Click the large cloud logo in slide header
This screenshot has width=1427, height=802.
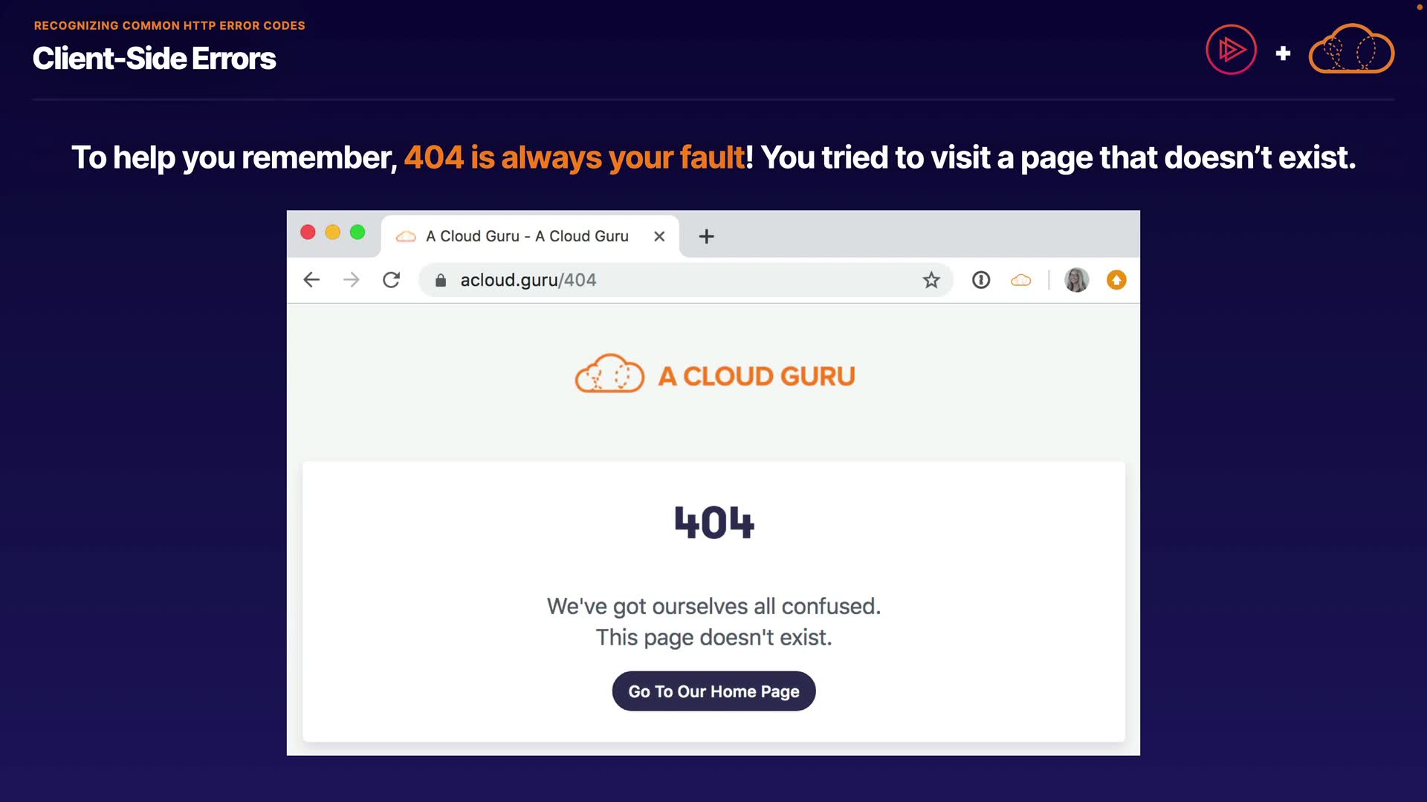1350,50
